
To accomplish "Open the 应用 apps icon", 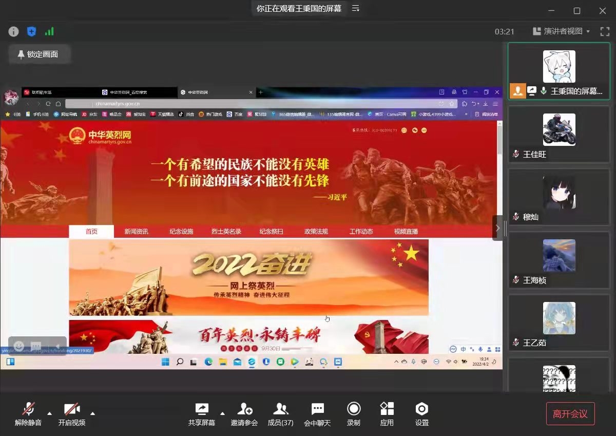I will pyautogui.click(x=387, y=414).
